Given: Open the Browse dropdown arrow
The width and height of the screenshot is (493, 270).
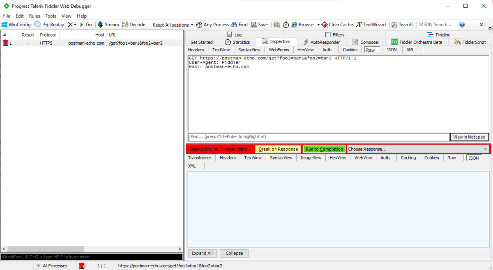Looking at the screenshot, I should pyautogui.click(x=318, y=25).
